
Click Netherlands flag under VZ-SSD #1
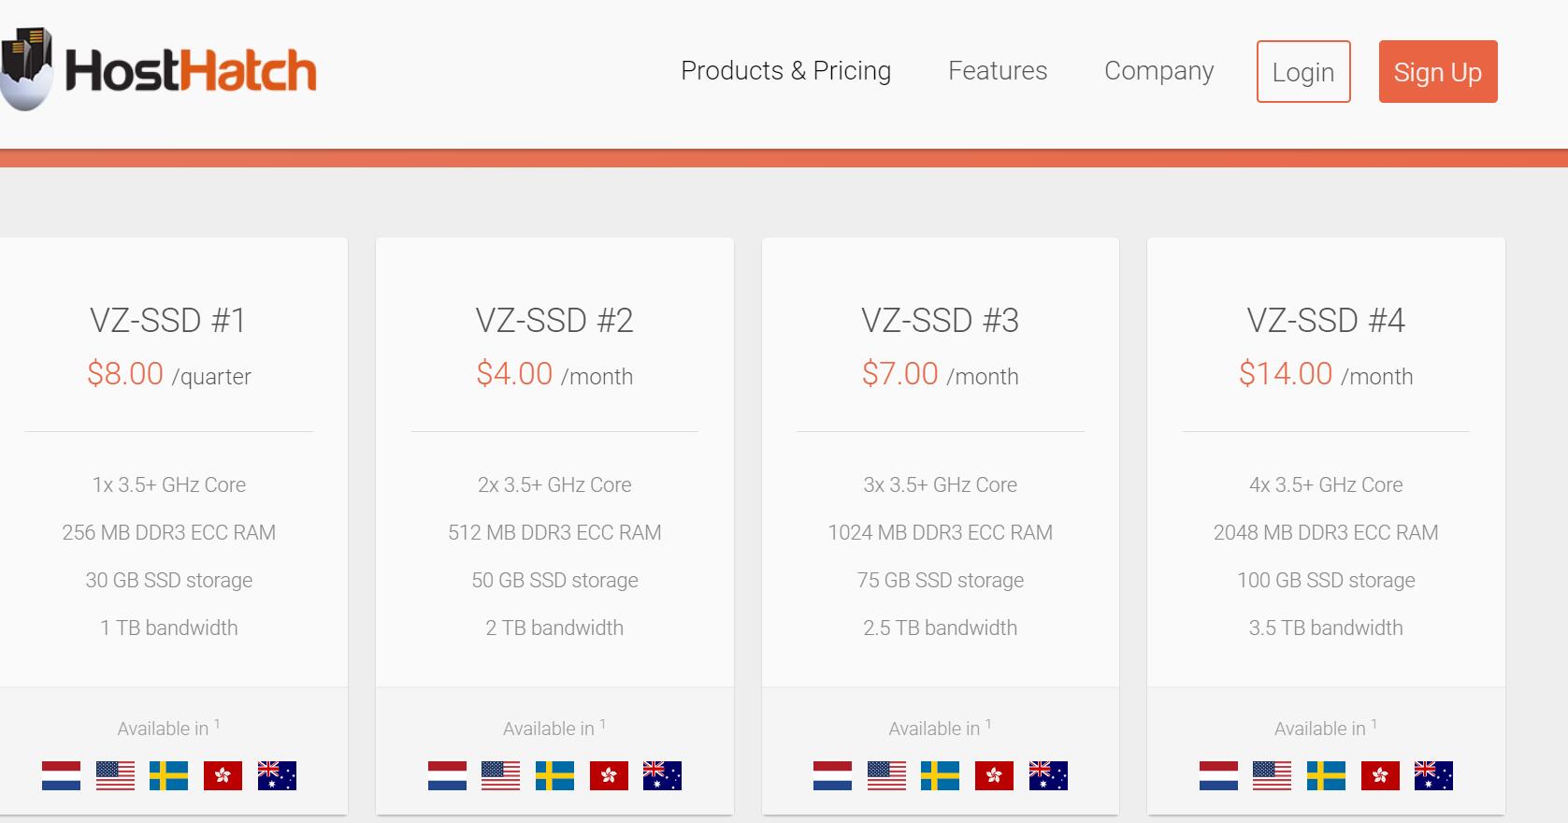[61, 775]
